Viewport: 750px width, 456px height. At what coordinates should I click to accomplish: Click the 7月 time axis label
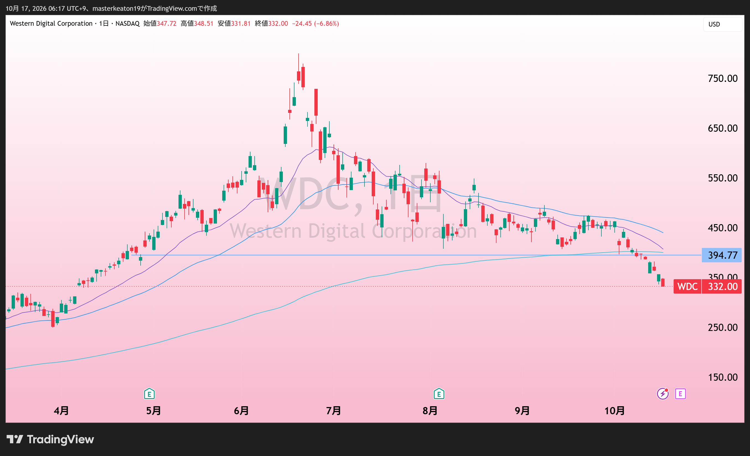pos(333,411)
